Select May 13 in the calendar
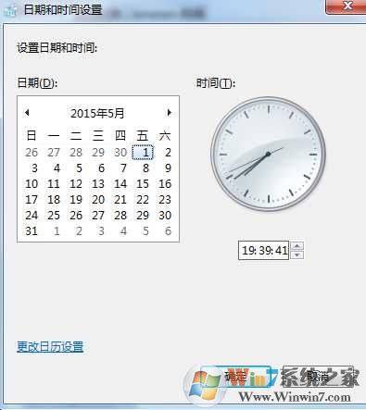Screen dimensions: 366x410 [x=98, y=184]
